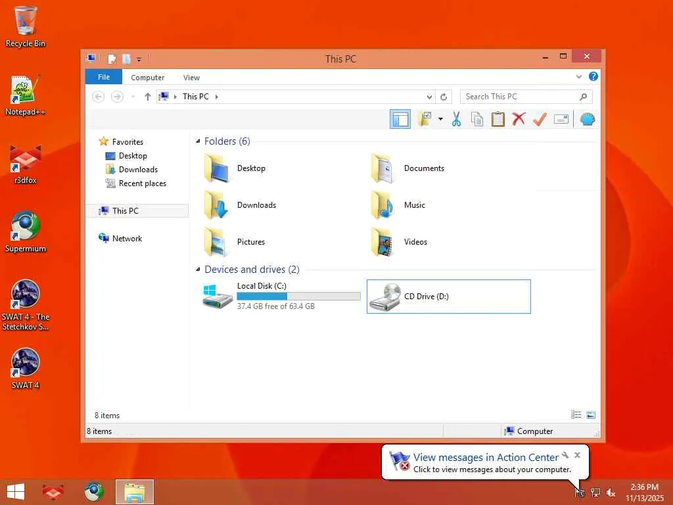Select This PC in navigation pane

[x=137, y=211]
